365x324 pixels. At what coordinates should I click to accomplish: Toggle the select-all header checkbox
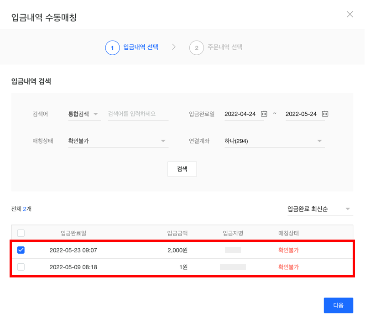(21, 233)
